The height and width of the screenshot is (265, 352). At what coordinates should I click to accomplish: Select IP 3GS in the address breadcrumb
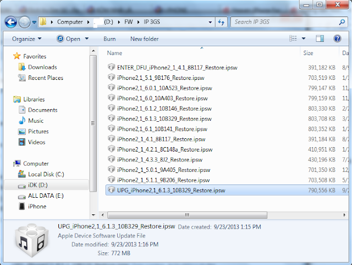pyautogui.click(x=152, y=22)
